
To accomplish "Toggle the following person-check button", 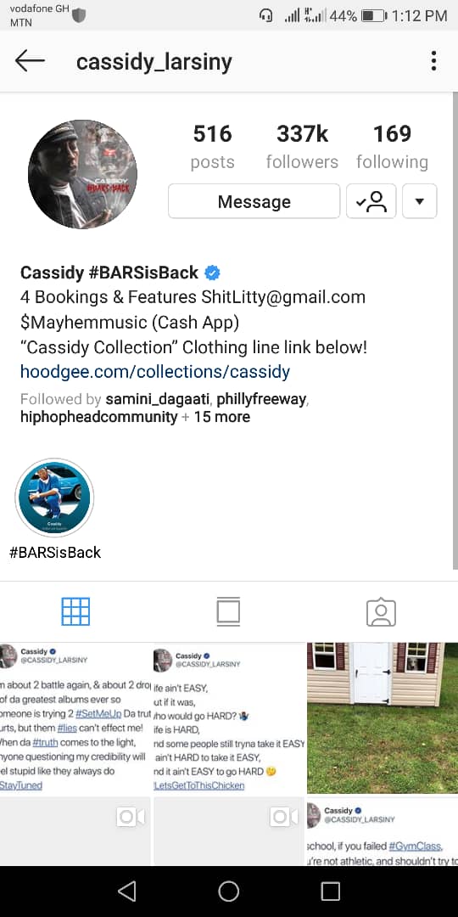I will (371, 201).
